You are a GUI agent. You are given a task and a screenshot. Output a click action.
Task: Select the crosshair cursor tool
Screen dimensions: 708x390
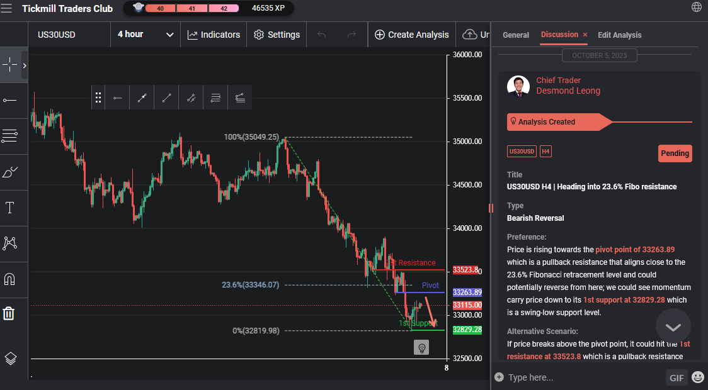point(9,65)
